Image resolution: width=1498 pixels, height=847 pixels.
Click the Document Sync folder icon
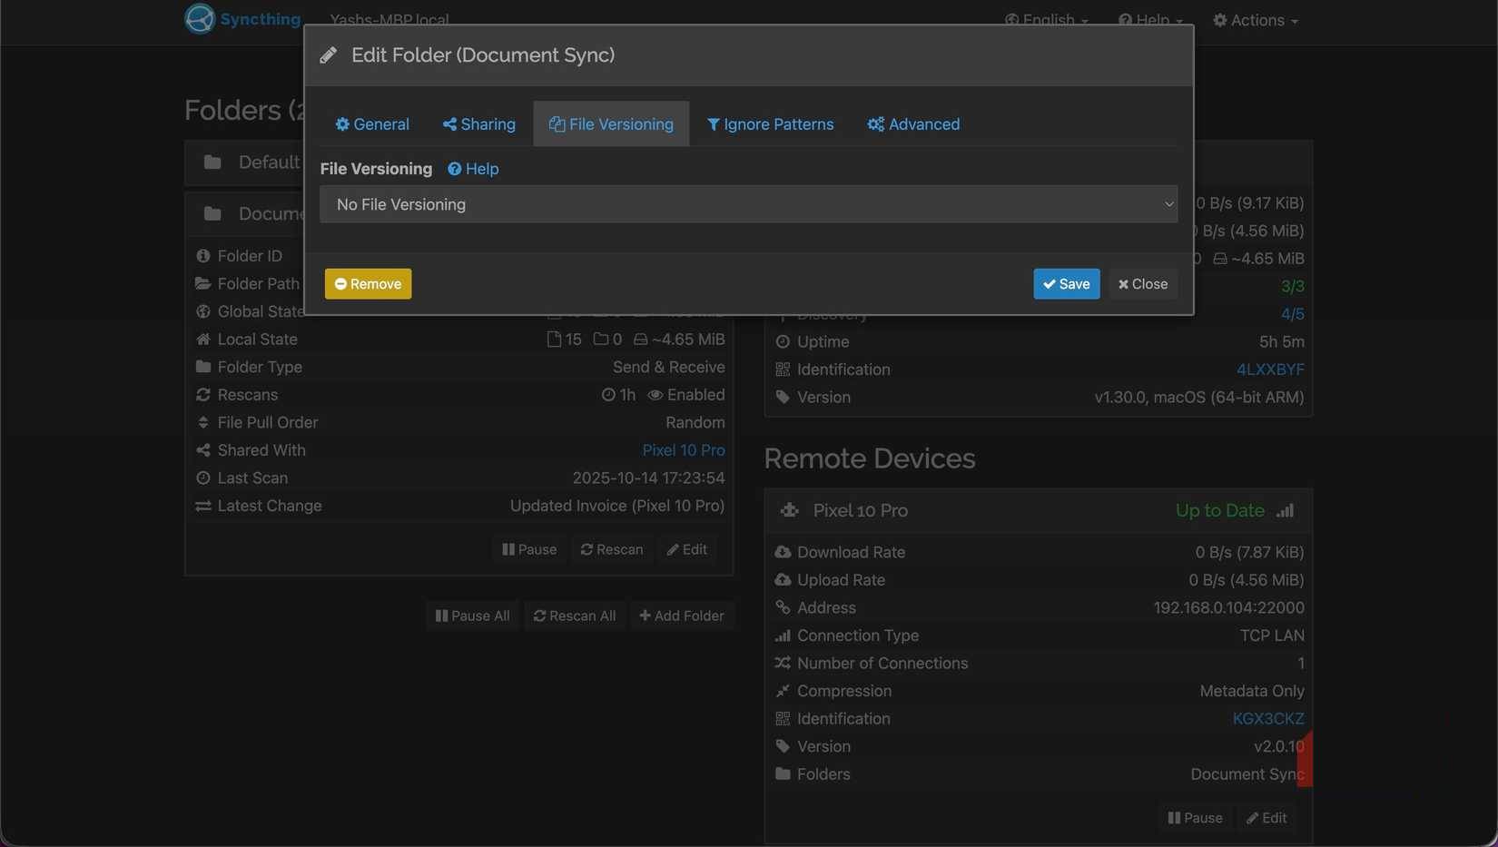[x=212, y=213]
